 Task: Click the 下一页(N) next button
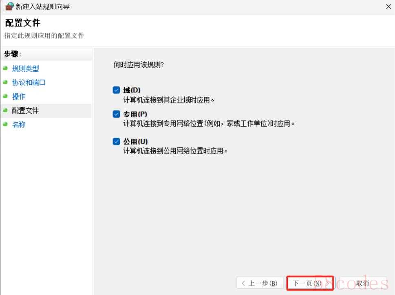coord(310,283)
